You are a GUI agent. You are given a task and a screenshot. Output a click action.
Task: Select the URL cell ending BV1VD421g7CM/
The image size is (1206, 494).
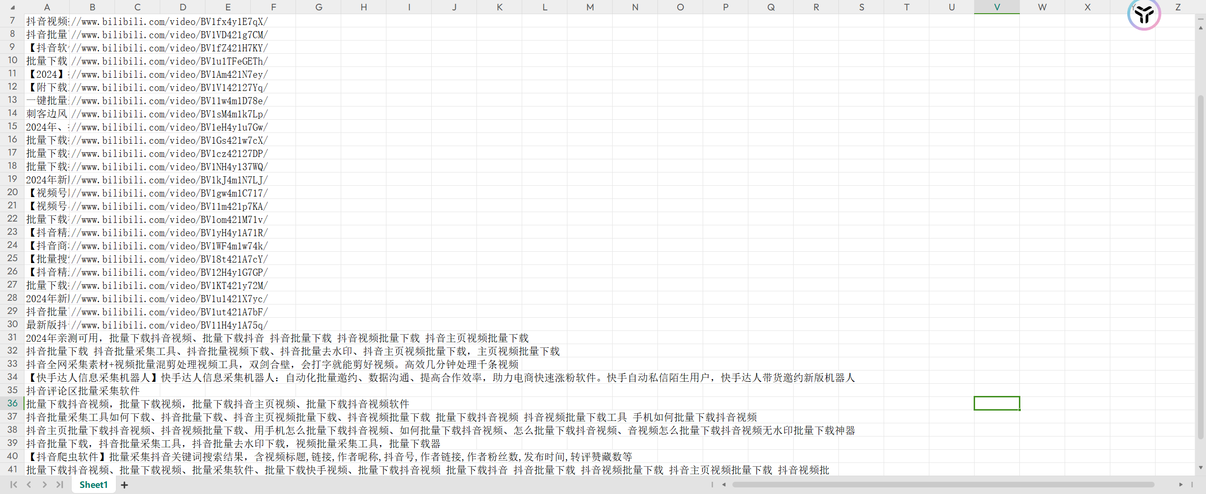(x=169, y=34)
